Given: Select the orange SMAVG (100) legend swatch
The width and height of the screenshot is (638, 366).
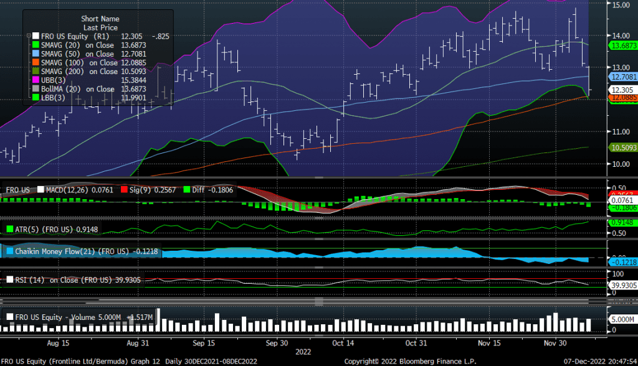Looking at the screenshot, I should (36, 63).
